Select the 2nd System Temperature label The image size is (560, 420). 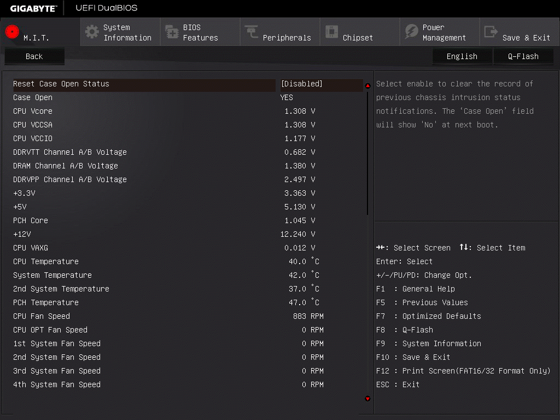[x=61, y=289]
